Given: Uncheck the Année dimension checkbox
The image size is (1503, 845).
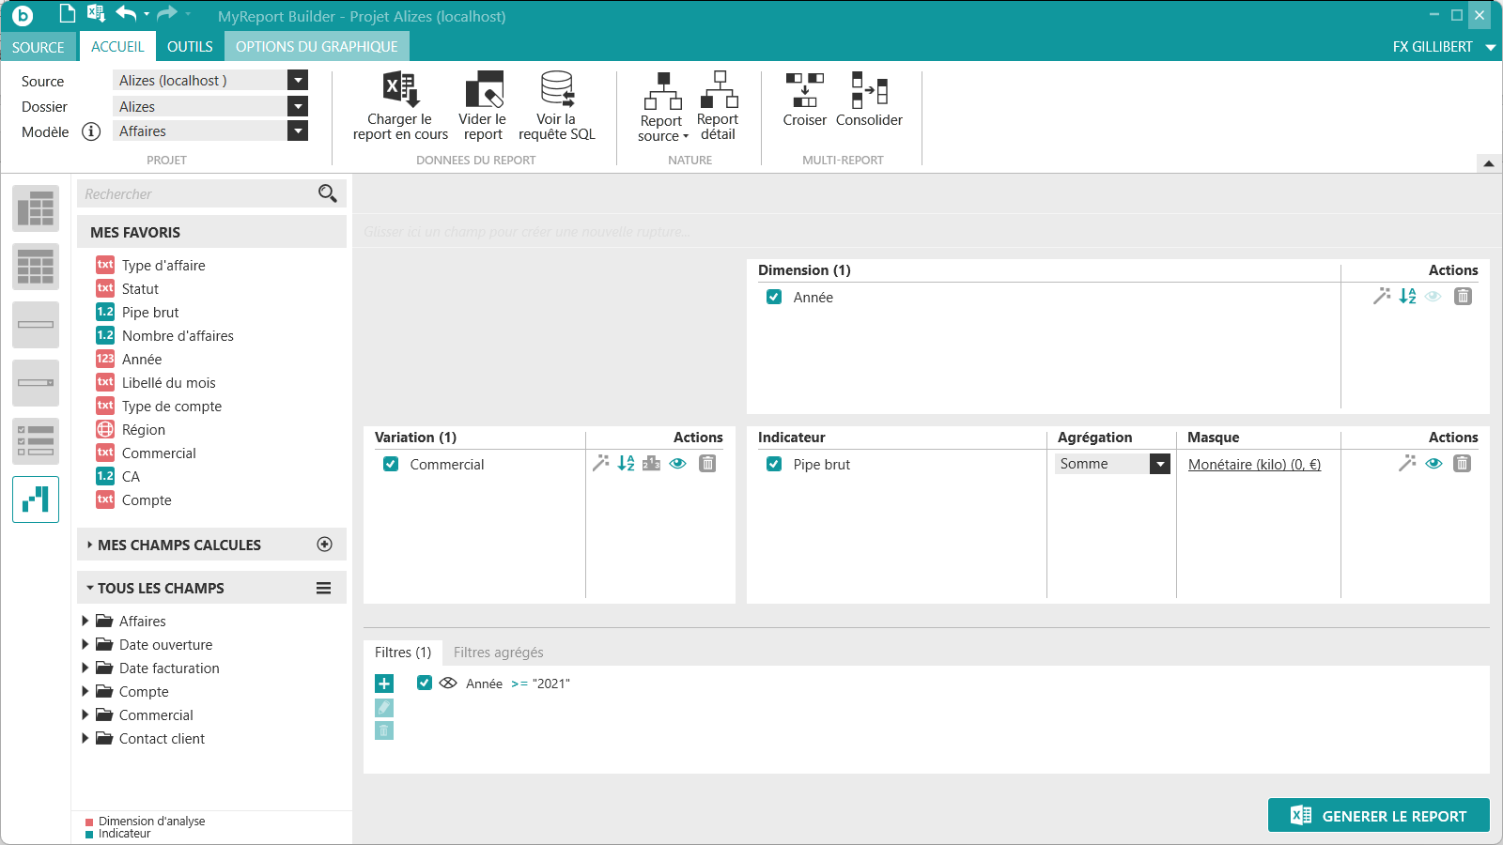Looking at the screenshot, I should 774,297.
